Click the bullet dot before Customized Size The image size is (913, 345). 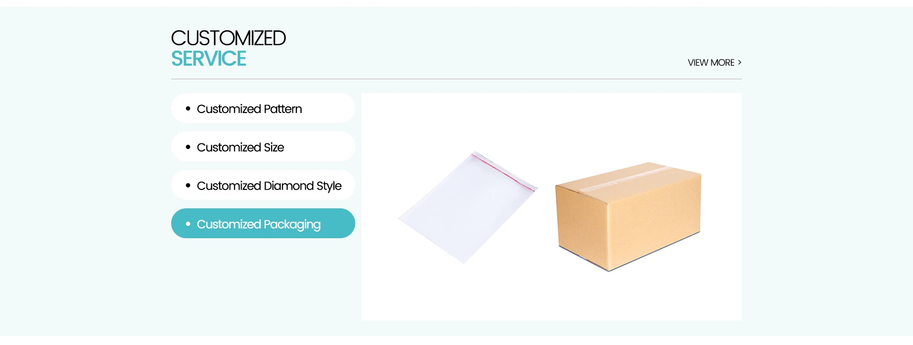188,147
